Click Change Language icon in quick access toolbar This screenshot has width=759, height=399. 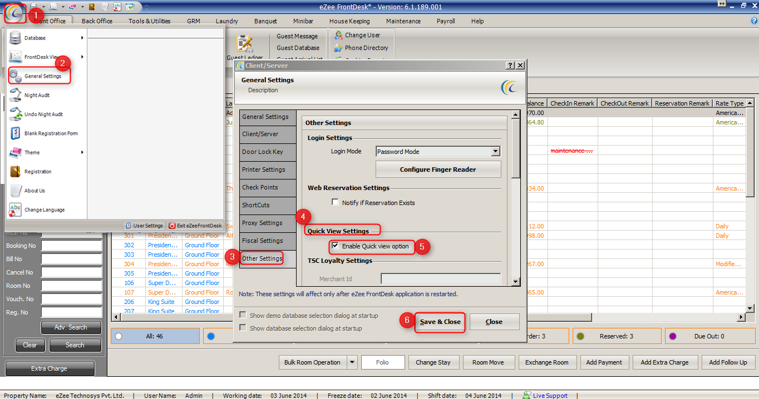click(117, 7)
